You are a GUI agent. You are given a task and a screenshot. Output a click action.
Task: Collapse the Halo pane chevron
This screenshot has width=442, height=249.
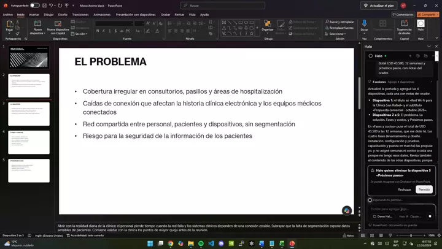pos(428,47)
